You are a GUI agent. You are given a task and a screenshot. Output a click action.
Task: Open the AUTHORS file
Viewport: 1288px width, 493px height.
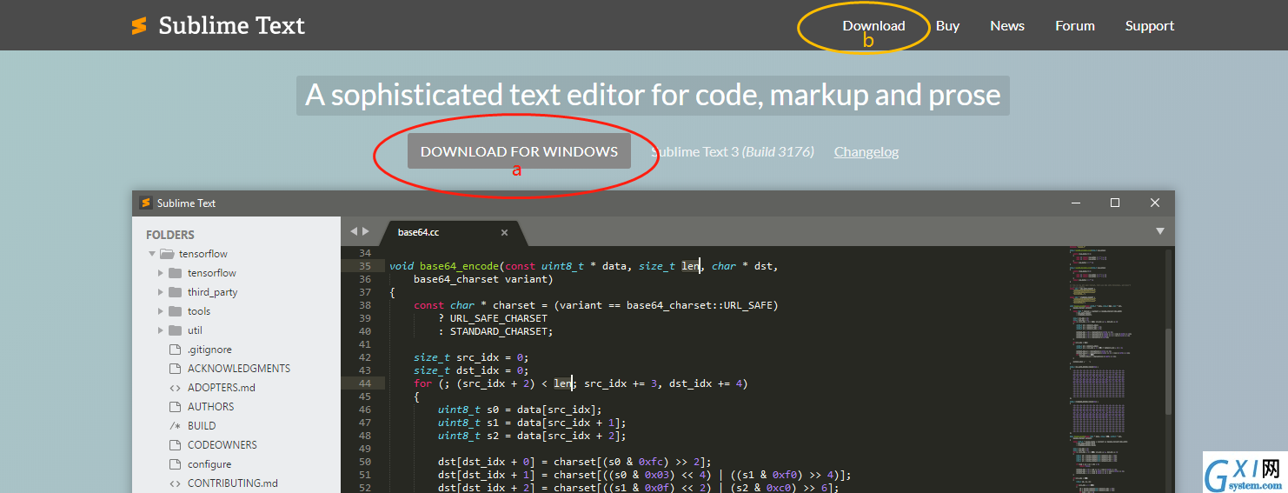pos(211,407)
